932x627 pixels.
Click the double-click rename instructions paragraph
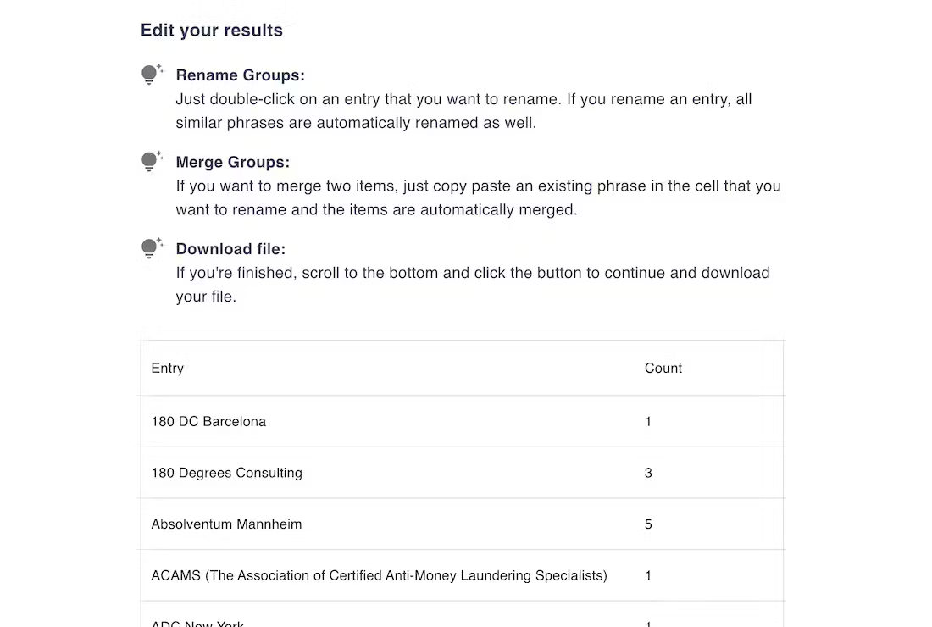pyautogui.click(x=463, y=111)
